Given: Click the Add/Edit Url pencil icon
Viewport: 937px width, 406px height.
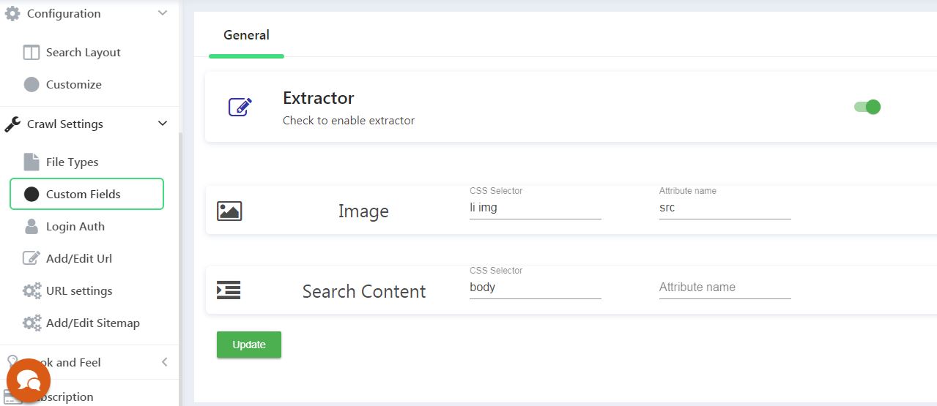Looking at the screenshot, I should tap(32, 259).
